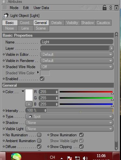Click the blue B color slider
This screenshot has height=160, width=121.
tap(86, 104)
